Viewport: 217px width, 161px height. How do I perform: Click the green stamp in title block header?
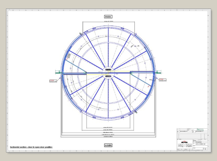click(200, 129)
